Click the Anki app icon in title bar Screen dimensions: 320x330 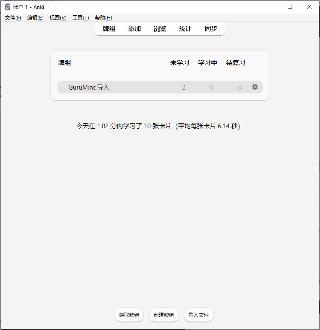point(8,7)
